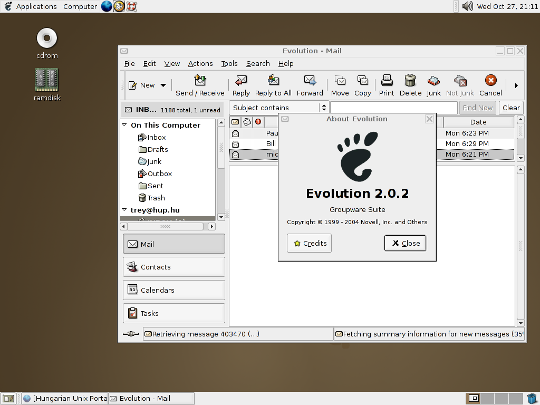Viewport: 540px width, 405px height.
Task: Open the Inbox folder
Action: [x=152, y=138]
